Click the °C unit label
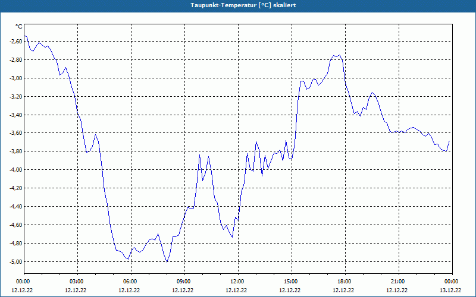Image resolution: width=476 pixels, height=297 pixels. (19, 27)
